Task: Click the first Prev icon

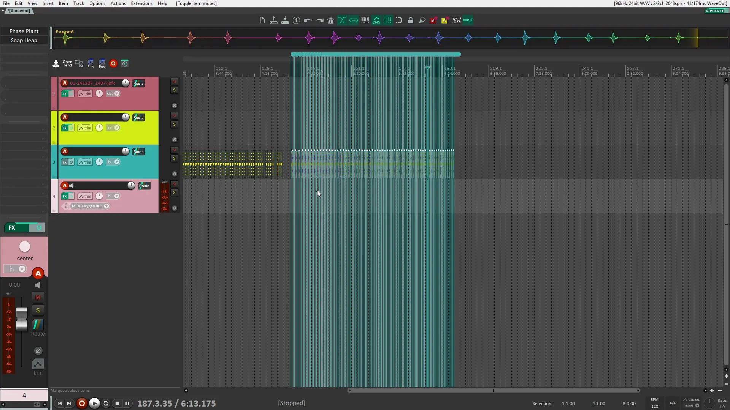Action: pyautogui.click(x=90, y=64)
